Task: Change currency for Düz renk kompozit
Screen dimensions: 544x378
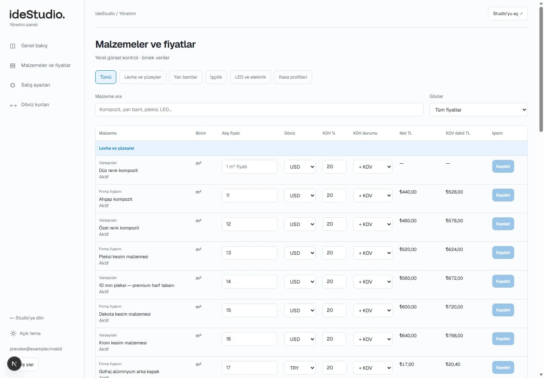Action: click(x=300, y=167)
